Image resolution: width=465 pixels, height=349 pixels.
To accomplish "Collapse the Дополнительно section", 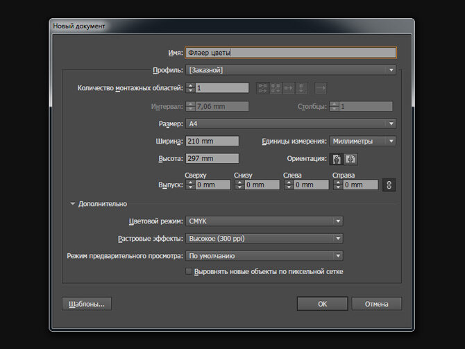I will point(73,204).
